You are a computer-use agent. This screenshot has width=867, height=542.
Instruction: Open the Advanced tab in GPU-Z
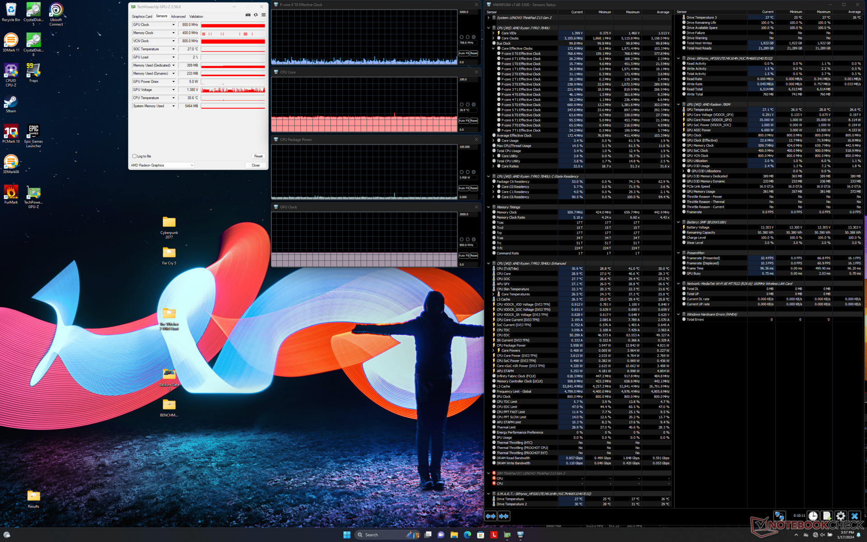pyautogui.click(x=178, y=16)
